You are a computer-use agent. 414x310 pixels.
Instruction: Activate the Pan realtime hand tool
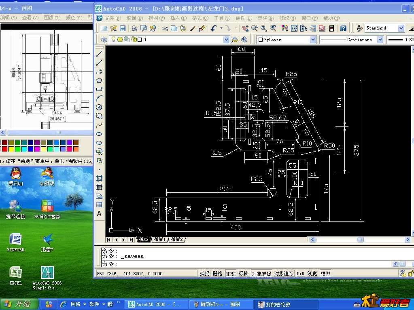coord(245,28)
